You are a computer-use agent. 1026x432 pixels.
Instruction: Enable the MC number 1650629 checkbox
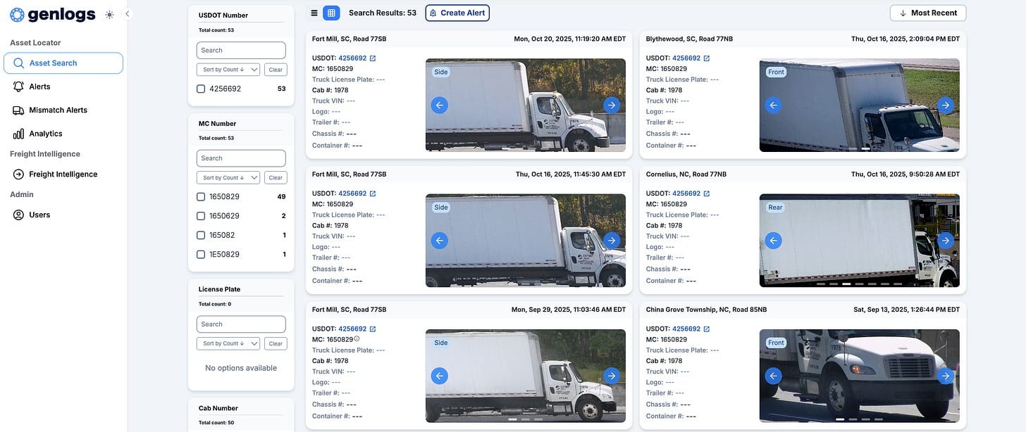click(x=201, y=216)
